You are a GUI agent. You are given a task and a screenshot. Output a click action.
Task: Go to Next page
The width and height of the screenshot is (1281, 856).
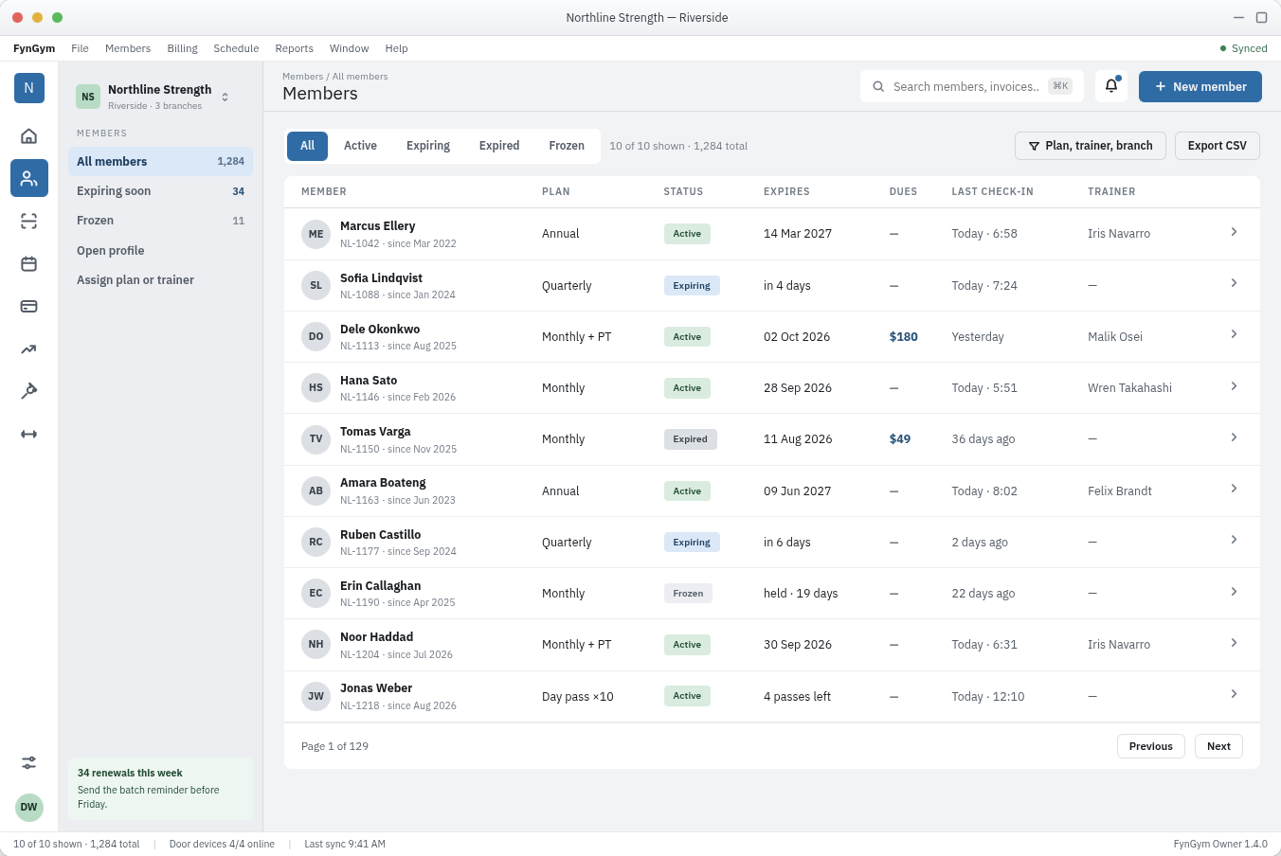tap(1218, 746)
